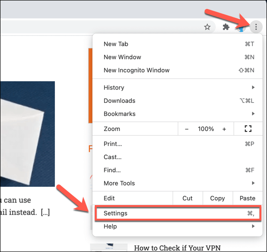The height and width of the screenshot is (252, 267).
Task: Click Find... in the menu
Action: 177,170
